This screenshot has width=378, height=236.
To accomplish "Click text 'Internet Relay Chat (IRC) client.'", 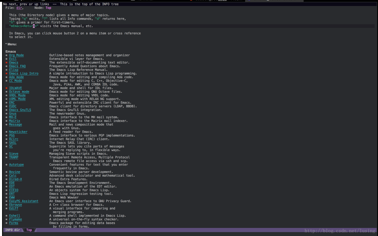I will [79, 139].
